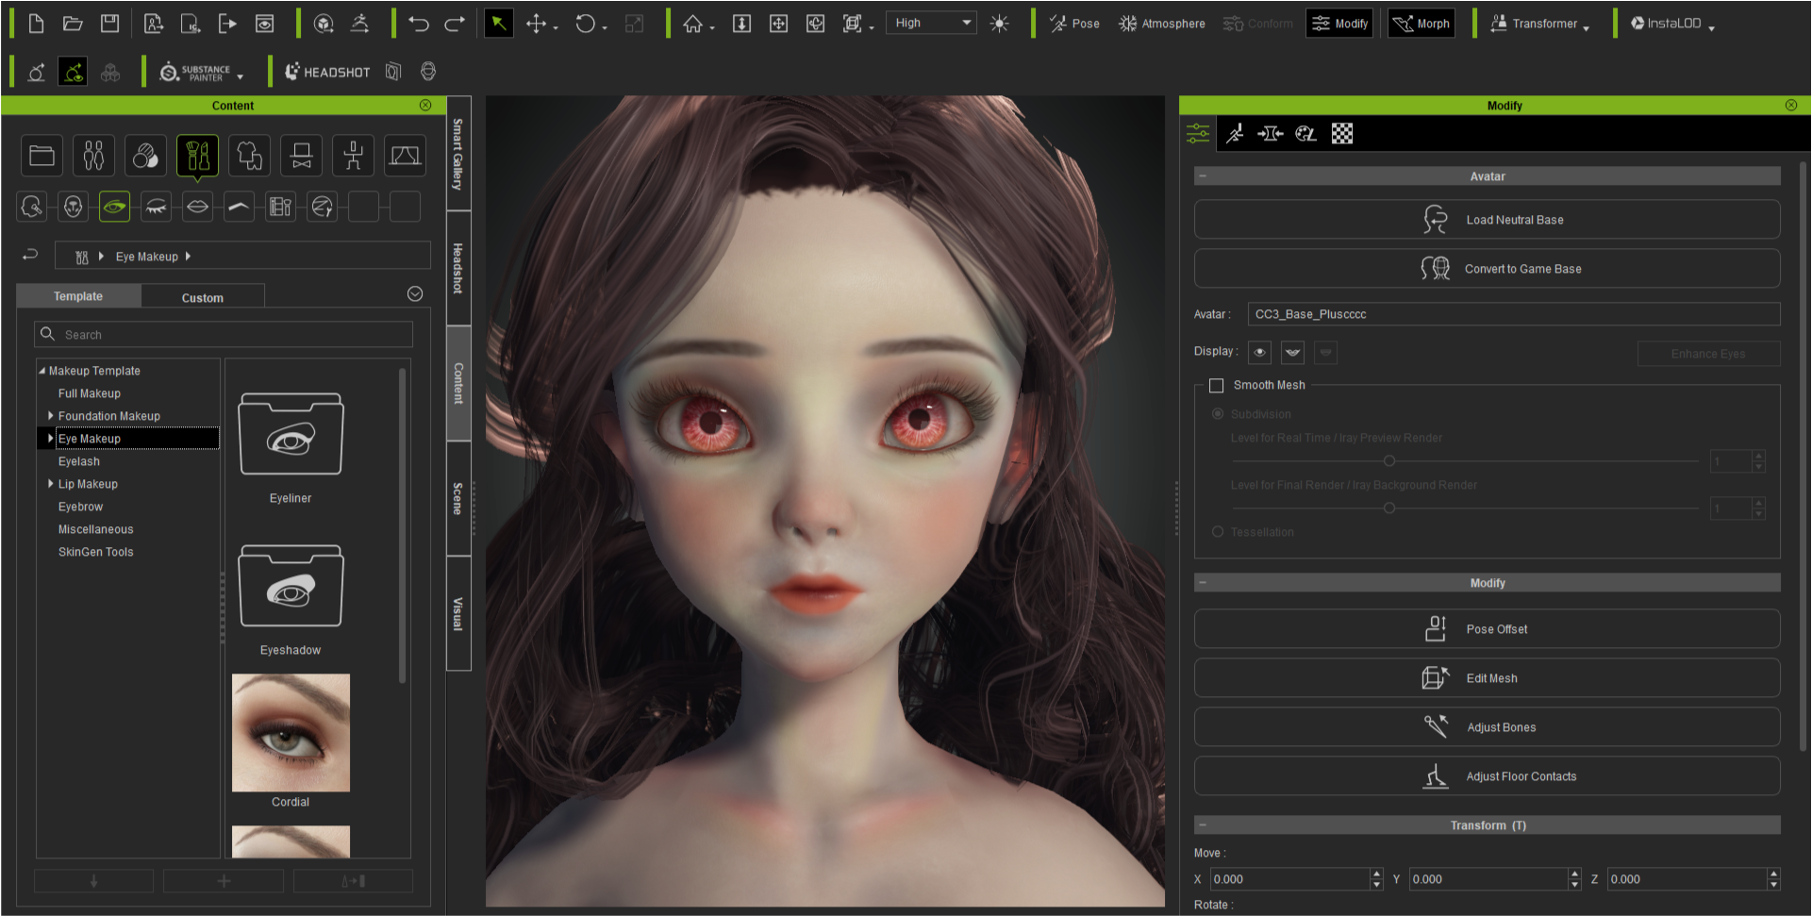
Task: Open the Scene side tab
Action: point(458,498)
